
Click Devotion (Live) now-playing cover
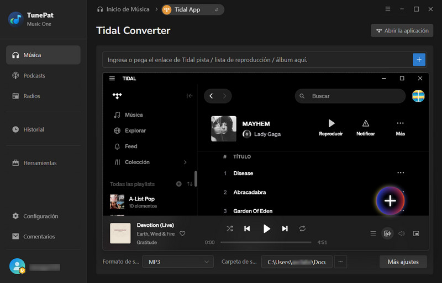coord(120,233)
